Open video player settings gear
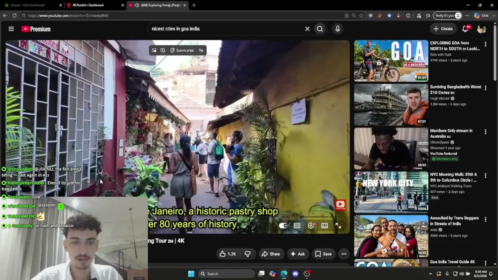This screenshot has width=498, height=280. [x=311, y=226]
